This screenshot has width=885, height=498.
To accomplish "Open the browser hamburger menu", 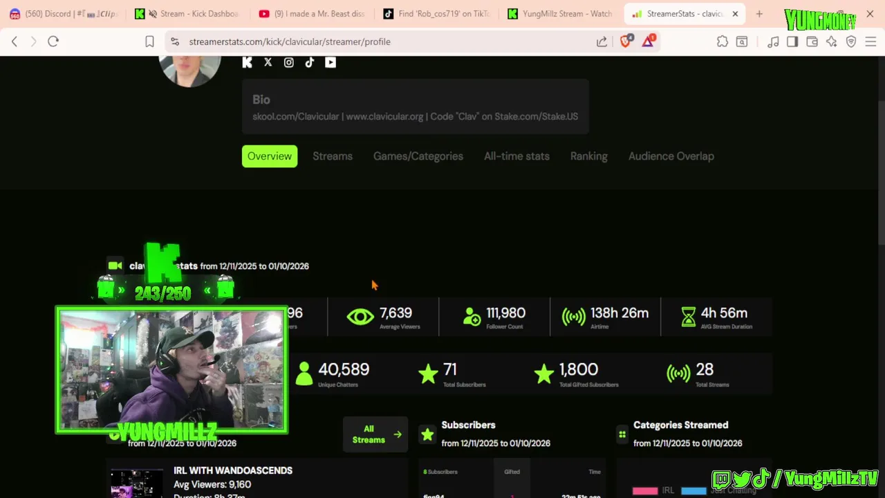I will [870, 41].
